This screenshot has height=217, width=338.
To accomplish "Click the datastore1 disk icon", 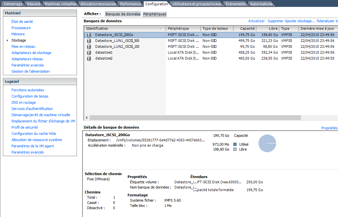I will coord(89,52).
